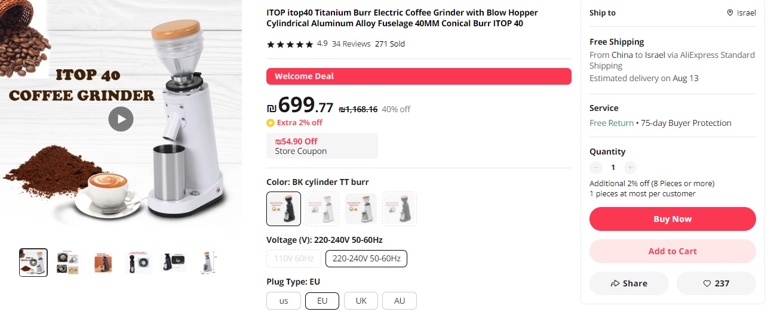Choose the second white grinder color swatch
This screenshot has height=321, width=774.
click(x=322, y=209)
